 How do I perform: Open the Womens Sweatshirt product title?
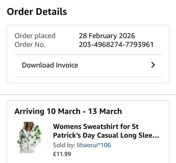(x=106, y=131)
